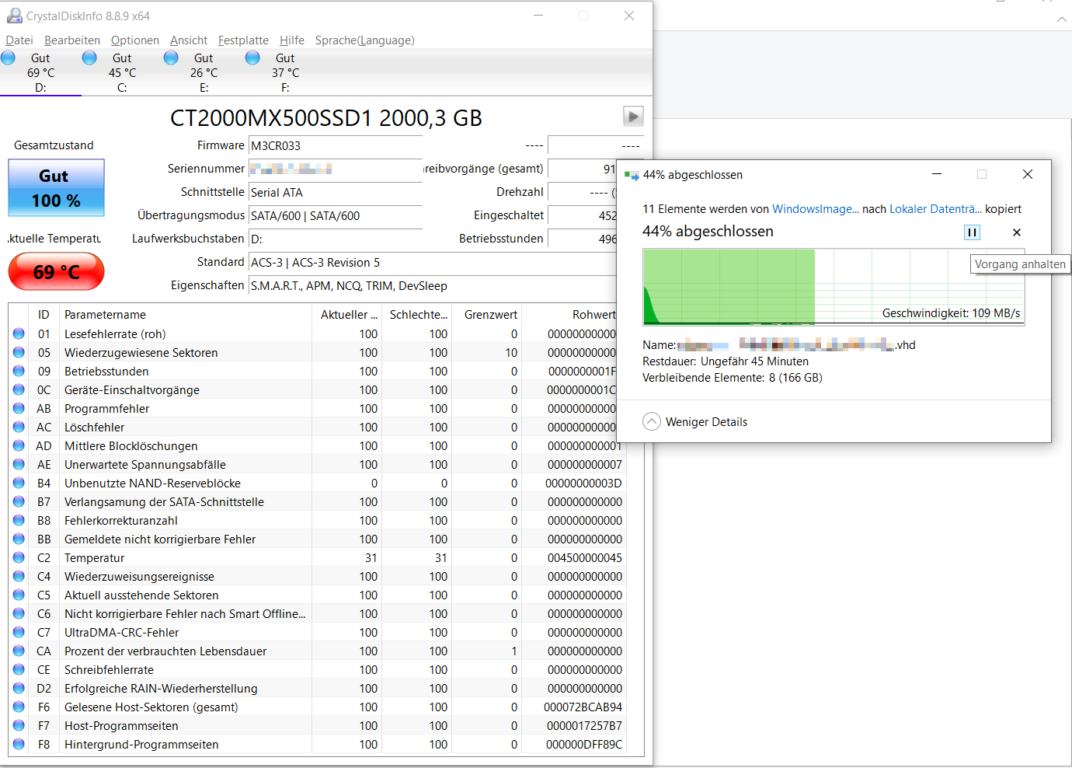Click the Schnittstelle field Serial ATA

click(x=336, y=192)
